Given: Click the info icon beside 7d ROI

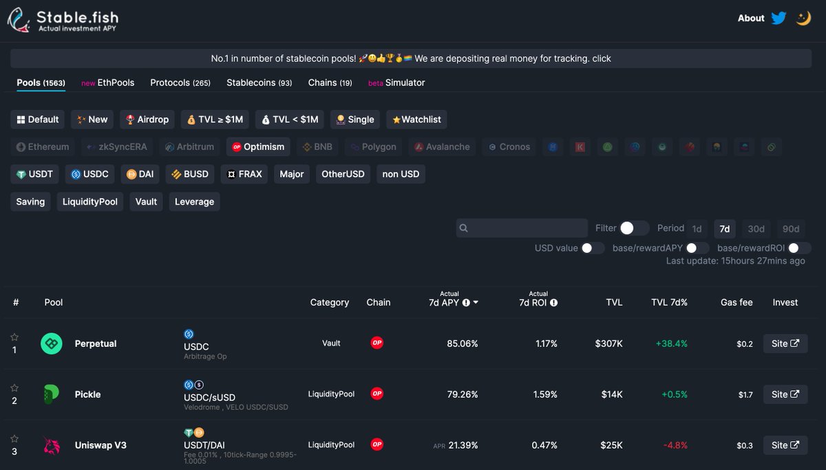Looking at the screenshot, I should [x=553, y=302].
